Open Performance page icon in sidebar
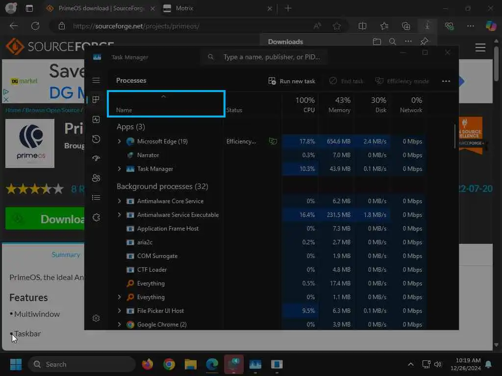 point(96,119)
